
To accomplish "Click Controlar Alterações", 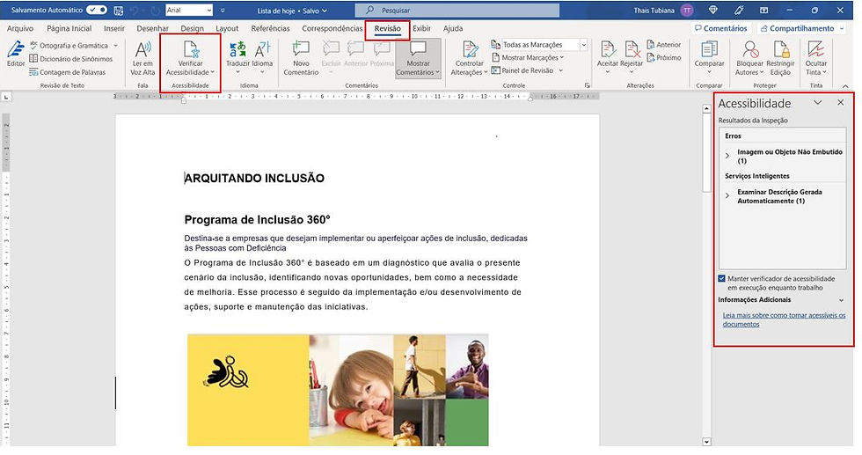I will coord(469,58).
